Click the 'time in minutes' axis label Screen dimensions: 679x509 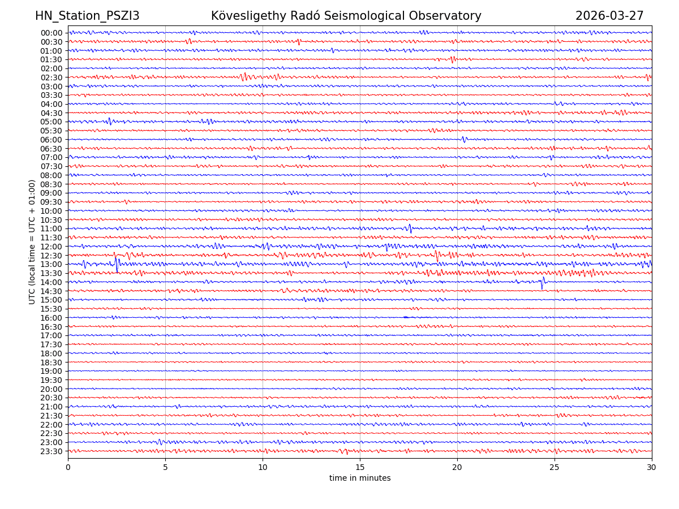[x=360, y=478]
